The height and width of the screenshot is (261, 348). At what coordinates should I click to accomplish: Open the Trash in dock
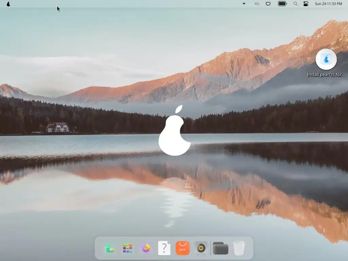click(x=239, y=248)
